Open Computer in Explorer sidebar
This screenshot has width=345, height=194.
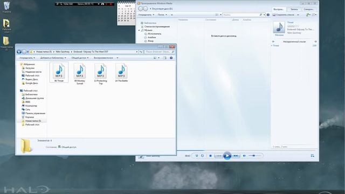click(x=30, y=106)
